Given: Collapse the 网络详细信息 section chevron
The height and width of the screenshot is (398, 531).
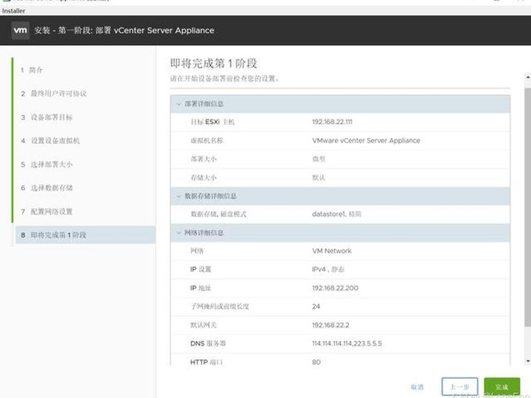Looking at the screenshot, I should point(179,233).
